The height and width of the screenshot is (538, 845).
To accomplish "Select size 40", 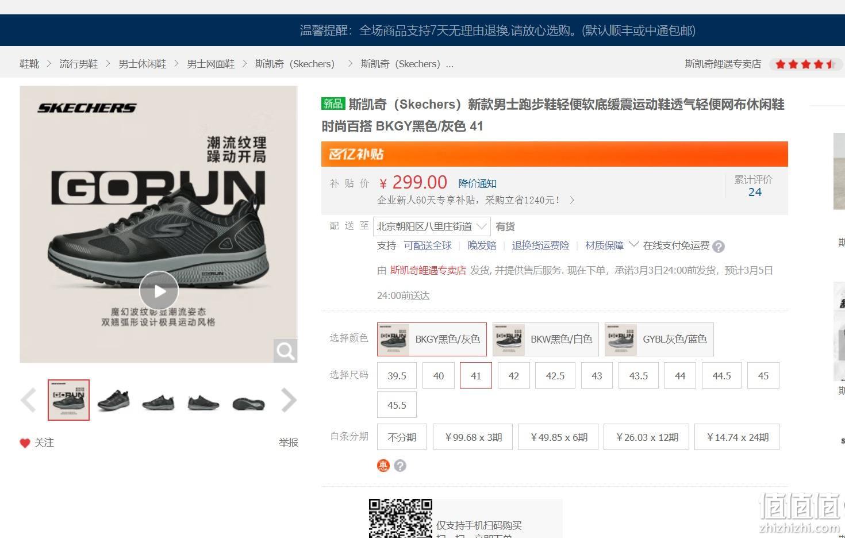I will [439, 375].
